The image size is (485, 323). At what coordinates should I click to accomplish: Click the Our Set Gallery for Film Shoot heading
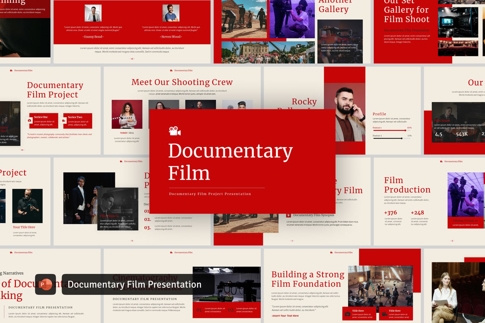coord(406,11)
